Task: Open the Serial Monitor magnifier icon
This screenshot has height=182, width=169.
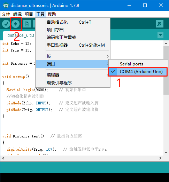Action: (160, 24)
